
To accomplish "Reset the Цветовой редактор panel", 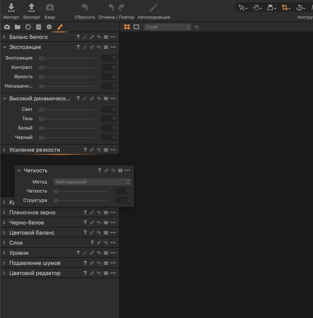I will coord(99,273).
